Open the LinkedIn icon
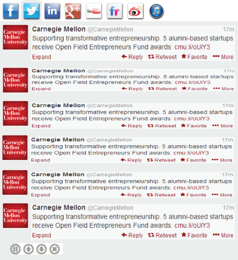238x260 pixels. point(52,11)
